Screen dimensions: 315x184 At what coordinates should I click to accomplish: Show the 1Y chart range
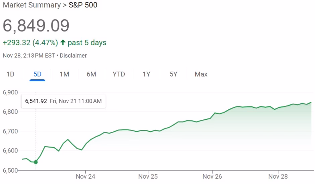coord(146,74)
